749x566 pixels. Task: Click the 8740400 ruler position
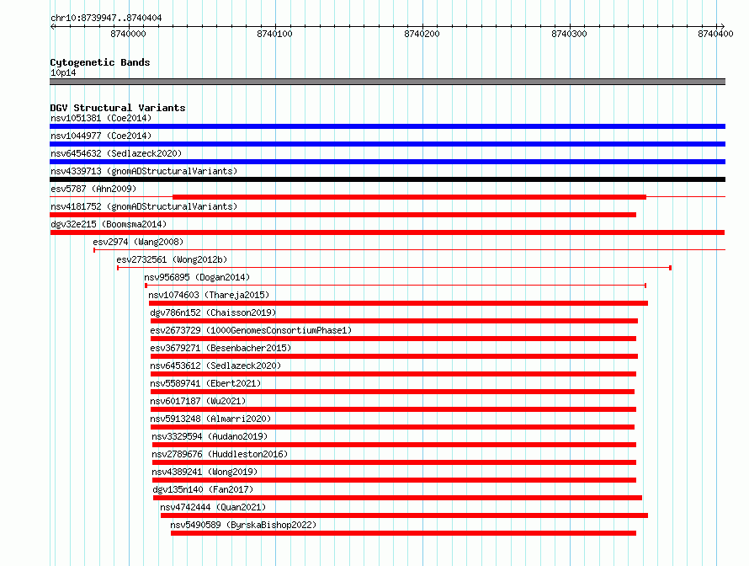point(715,34)
